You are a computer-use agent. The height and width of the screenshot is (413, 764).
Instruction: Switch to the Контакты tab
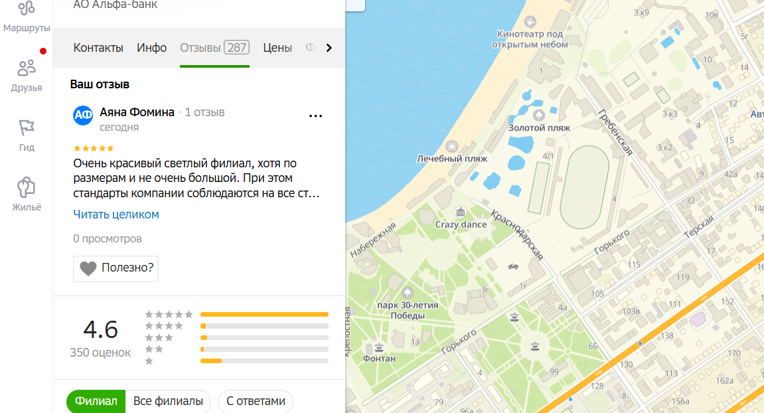pyautogui.click(x=98, y=48)
